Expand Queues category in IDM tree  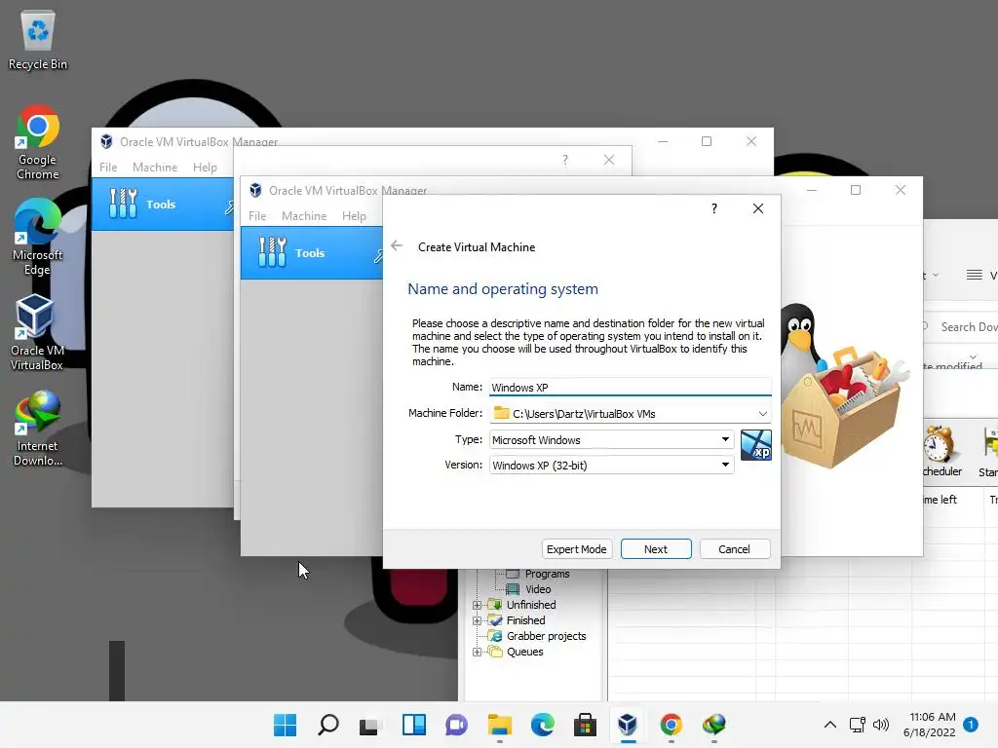pos(477,652)
